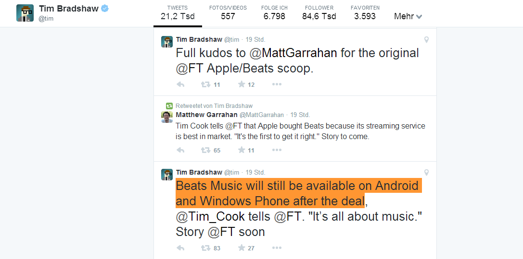Open the Follower tab

[319, 13]
